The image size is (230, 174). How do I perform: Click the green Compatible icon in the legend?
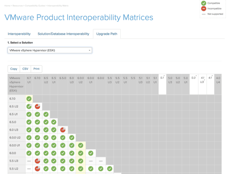[x=204, y=3]
